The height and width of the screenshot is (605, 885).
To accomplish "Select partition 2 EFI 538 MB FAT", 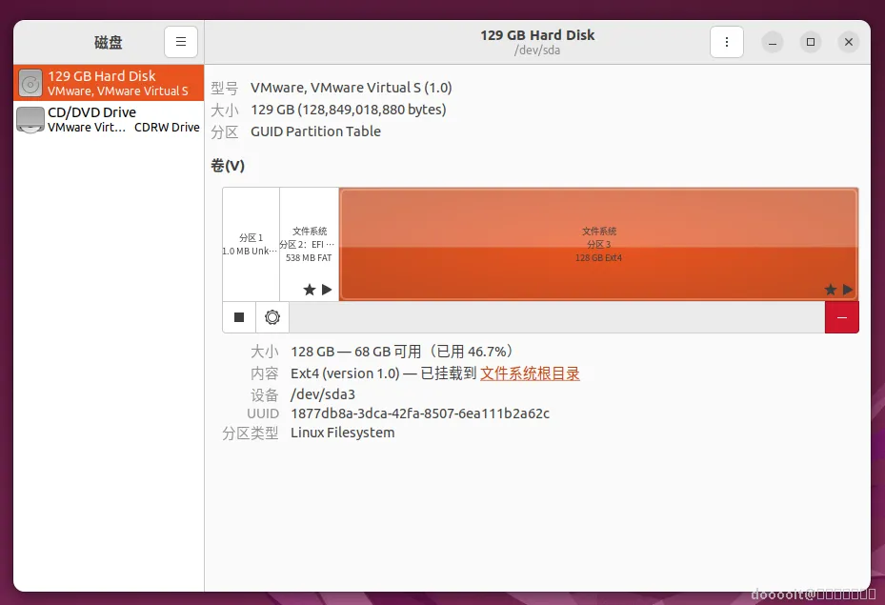I will coord(310,244).
